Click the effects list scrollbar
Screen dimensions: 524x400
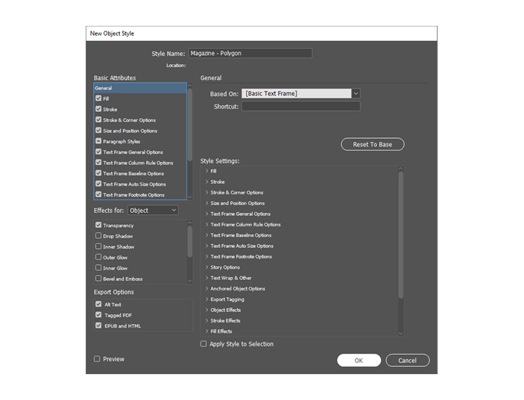point(190,242)
